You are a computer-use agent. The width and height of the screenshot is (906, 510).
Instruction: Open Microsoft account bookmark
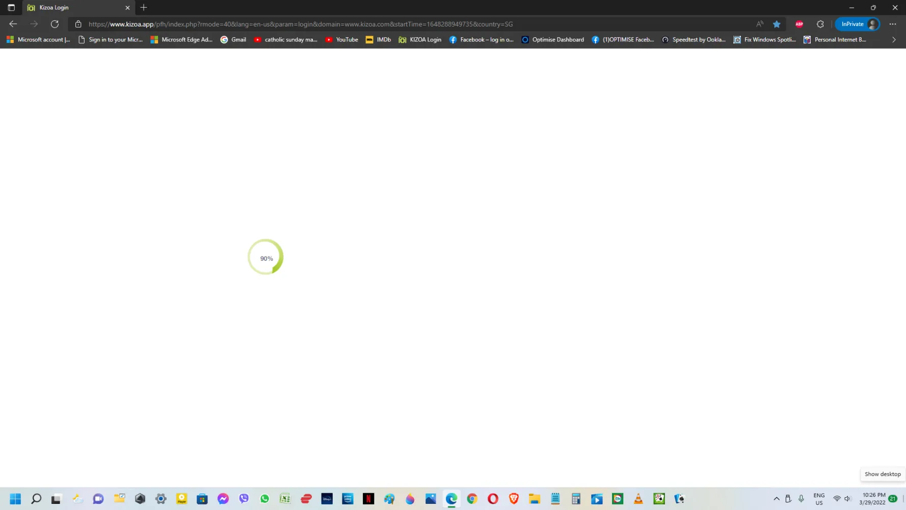[39, 40]
